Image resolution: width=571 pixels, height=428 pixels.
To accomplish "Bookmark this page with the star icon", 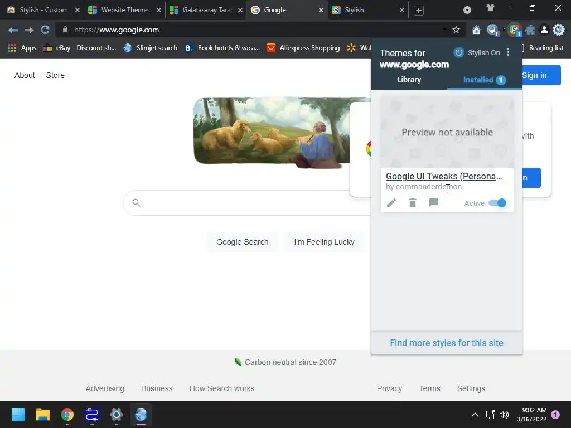I will [456, 30].
